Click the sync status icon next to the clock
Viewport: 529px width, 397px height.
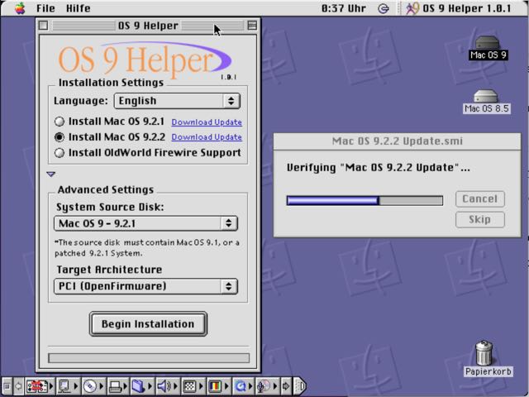click(x=384, y=8)
